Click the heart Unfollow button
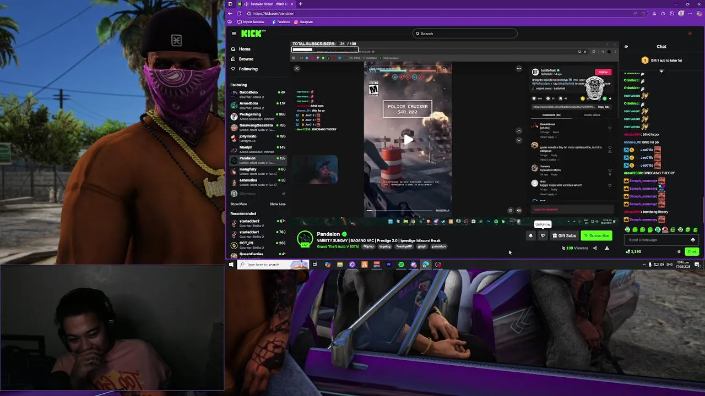The width and height of the screenshot is (705, 396). coord(543,235)
